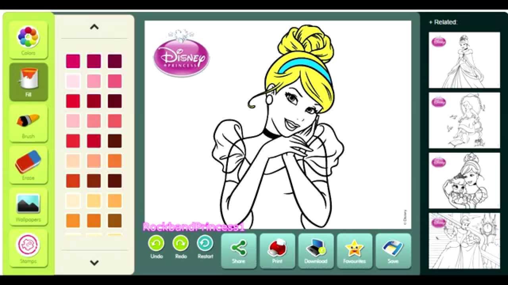This screenshot has height=285, width=508.
Task: Select the cream swatch starting eighth row
Action: coord(73,201)
